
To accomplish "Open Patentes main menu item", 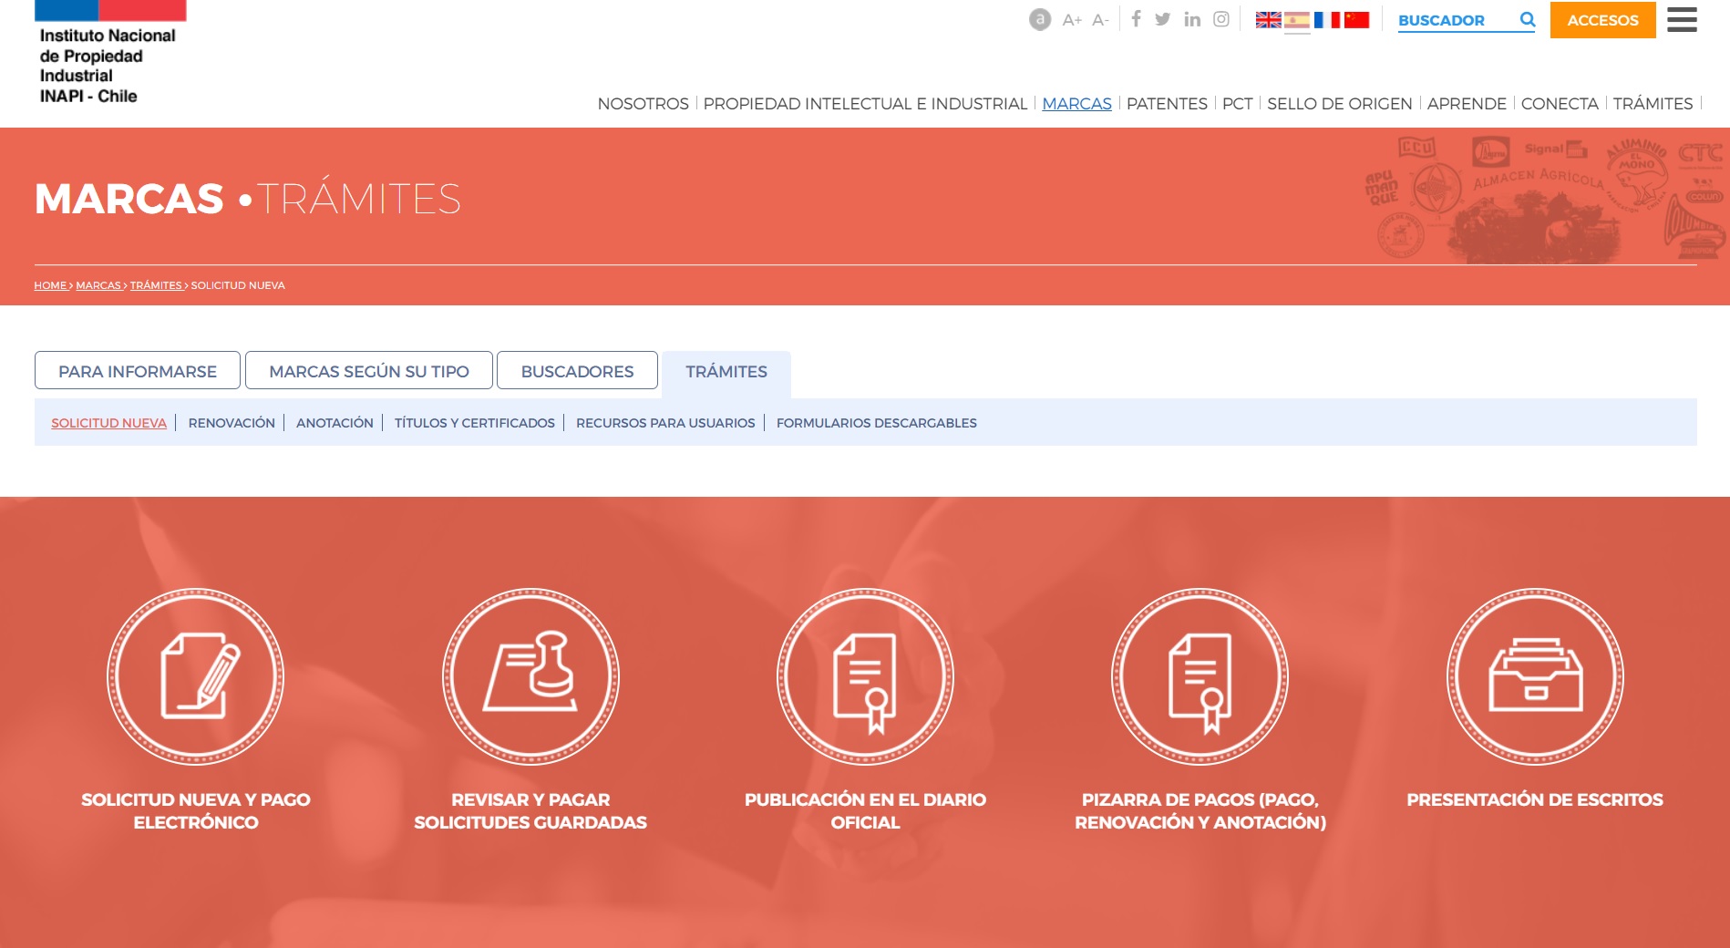I will (x=1167, y=104).
